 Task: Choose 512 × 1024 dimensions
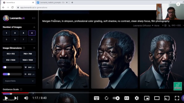(11, 60)
